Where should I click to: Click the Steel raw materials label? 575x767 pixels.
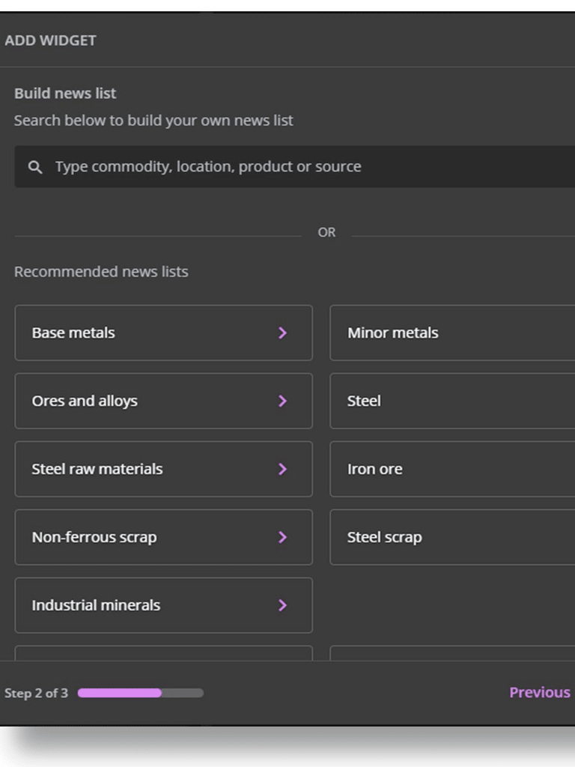(x=97, y=470)
